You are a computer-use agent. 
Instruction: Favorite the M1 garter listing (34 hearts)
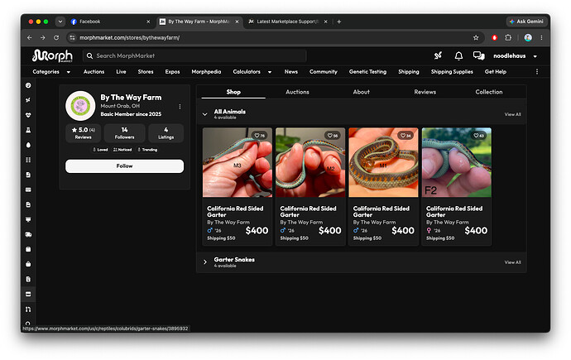[405, 136]
